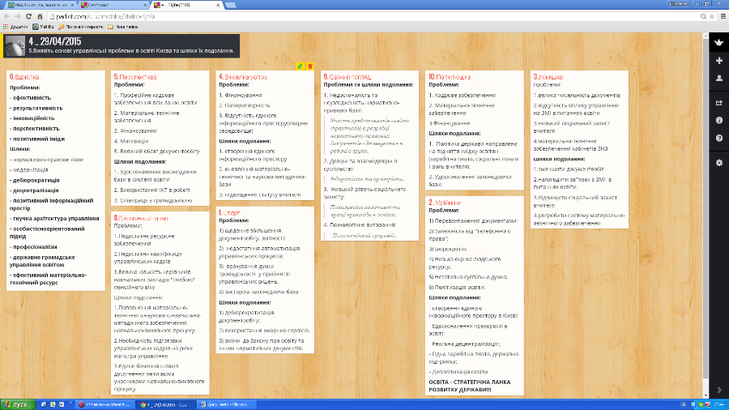Open the user account profile icon
This screenshot has width=729, height=410.
pyautogui.click(x=718, y=79)
